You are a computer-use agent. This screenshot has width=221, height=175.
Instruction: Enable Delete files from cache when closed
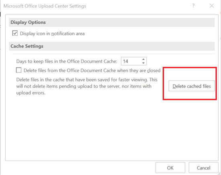pyautogui.click(x=18, y=70)
